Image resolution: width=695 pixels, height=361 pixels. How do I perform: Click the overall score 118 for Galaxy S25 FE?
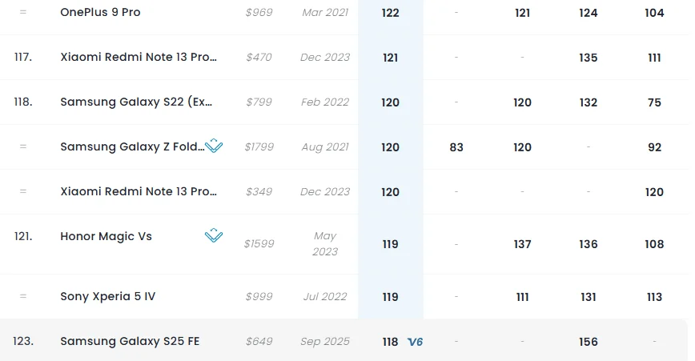[390, 342]
